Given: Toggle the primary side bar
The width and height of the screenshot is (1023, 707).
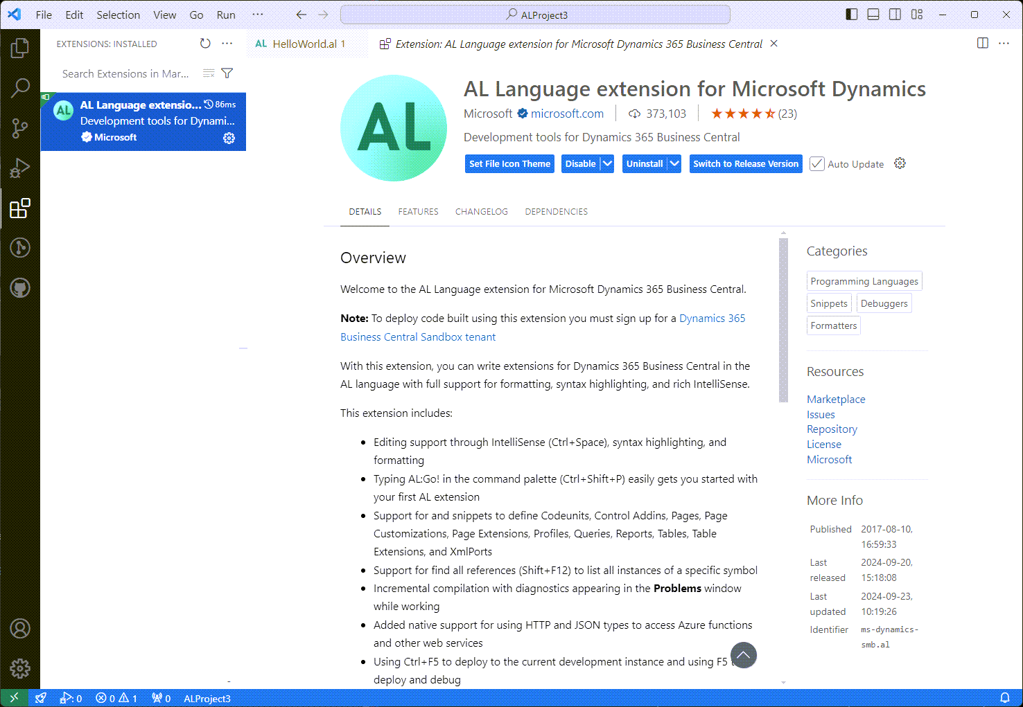Looking at the screenshot, I should pos(852,15).
